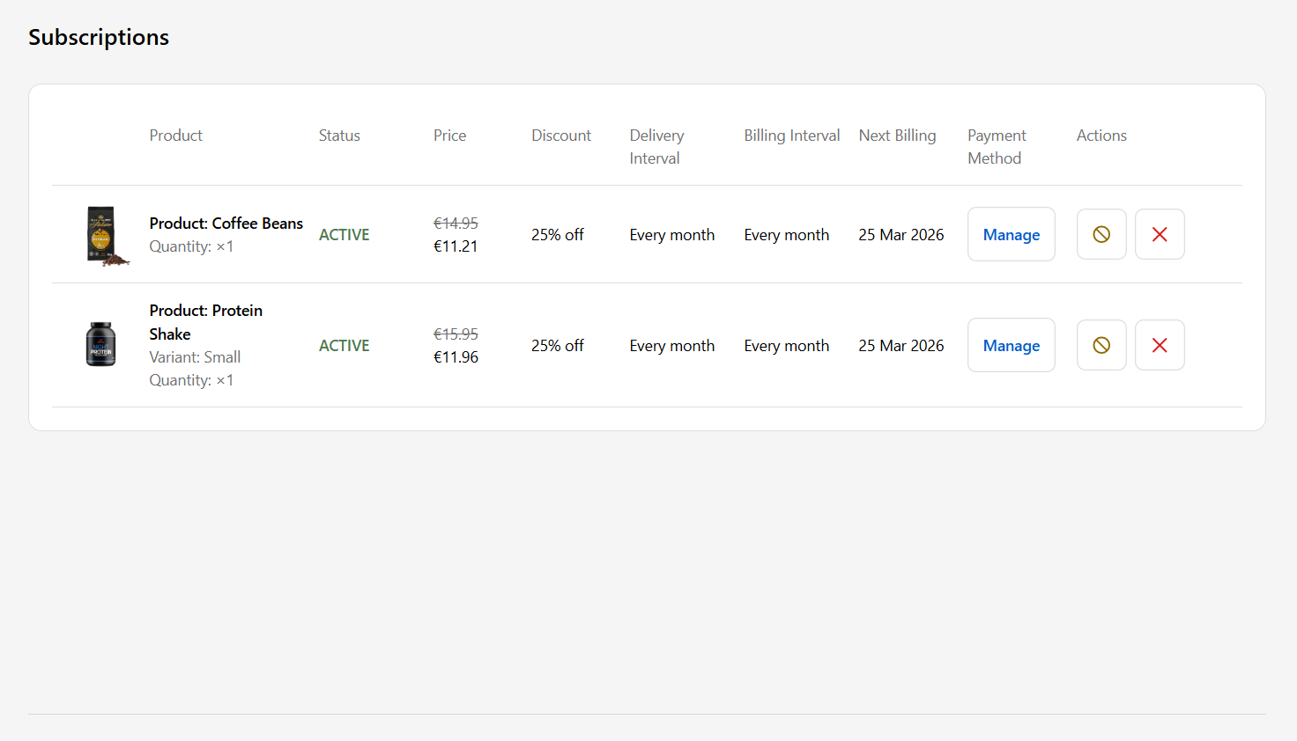The width and height of the screenshot is (1297, 741).
Task: Pause the Coffee Beans subscription
Action: click(1101, 234)
